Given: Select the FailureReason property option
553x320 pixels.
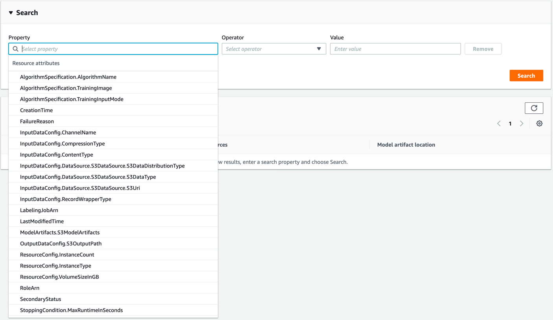Looking at the screenshot, I should [37, 122].
